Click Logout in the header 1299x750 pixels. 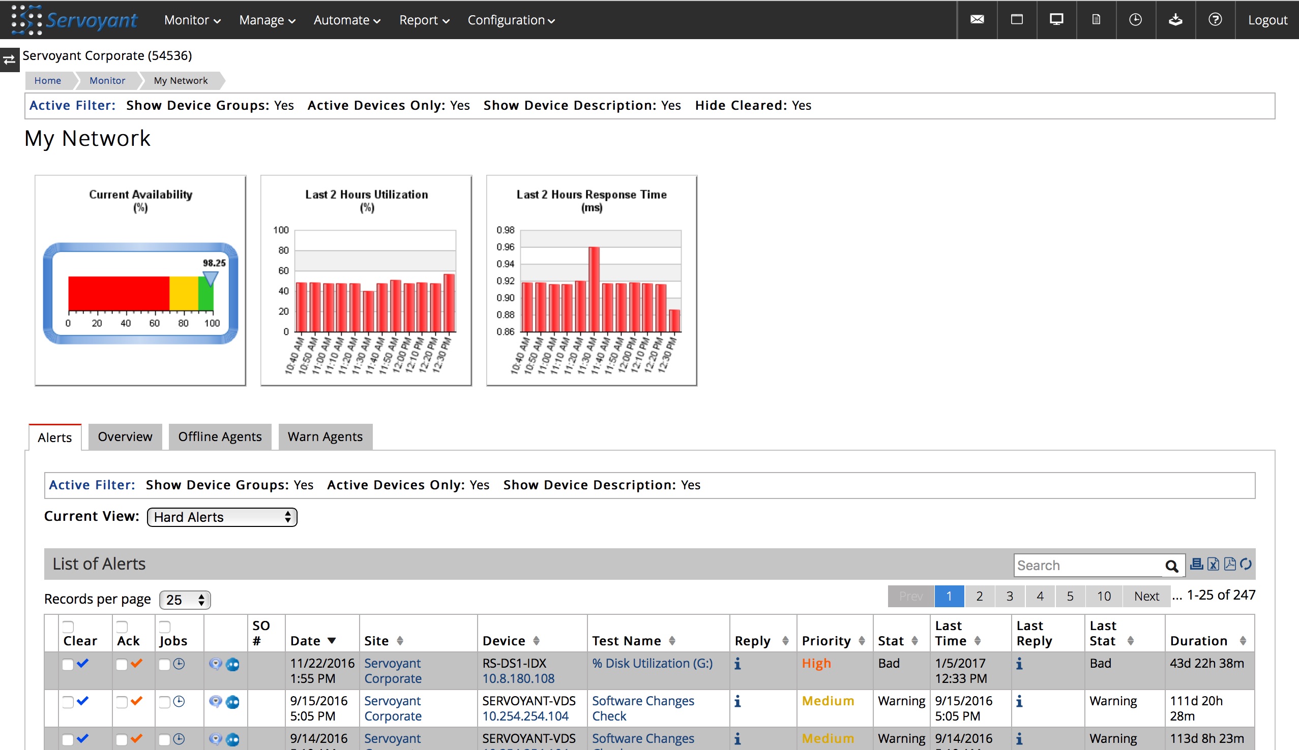point(1267,20)
